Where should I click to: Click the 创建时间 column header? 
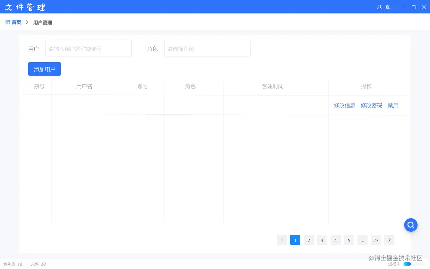click(x=273, y=86)
